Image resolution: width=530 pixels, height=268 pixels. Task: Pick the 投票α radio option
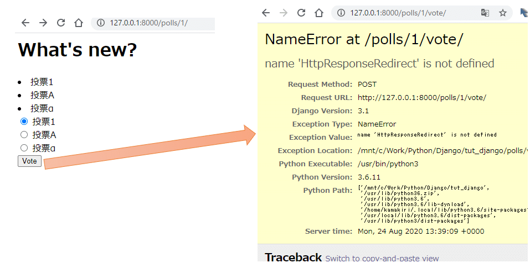coord(24,148)
